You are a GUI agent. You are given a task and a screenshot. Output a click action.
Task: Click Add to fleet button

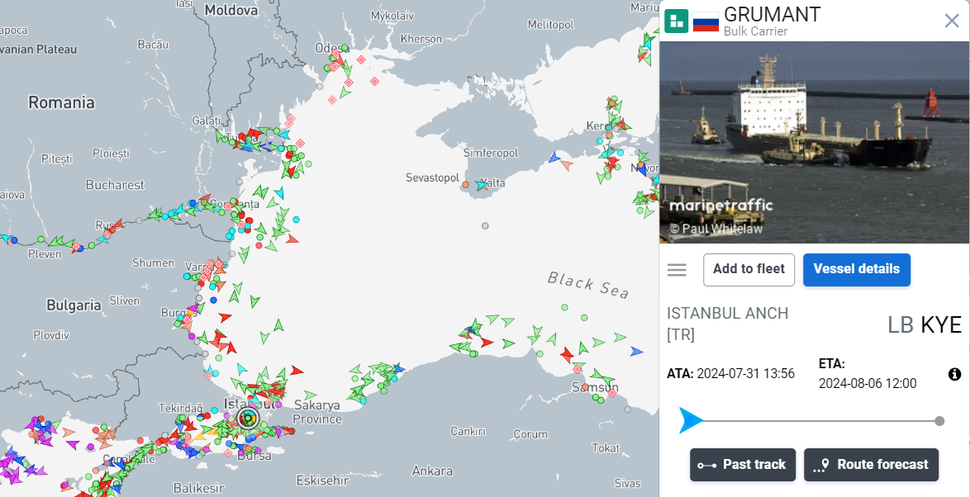tap(749, 269)
